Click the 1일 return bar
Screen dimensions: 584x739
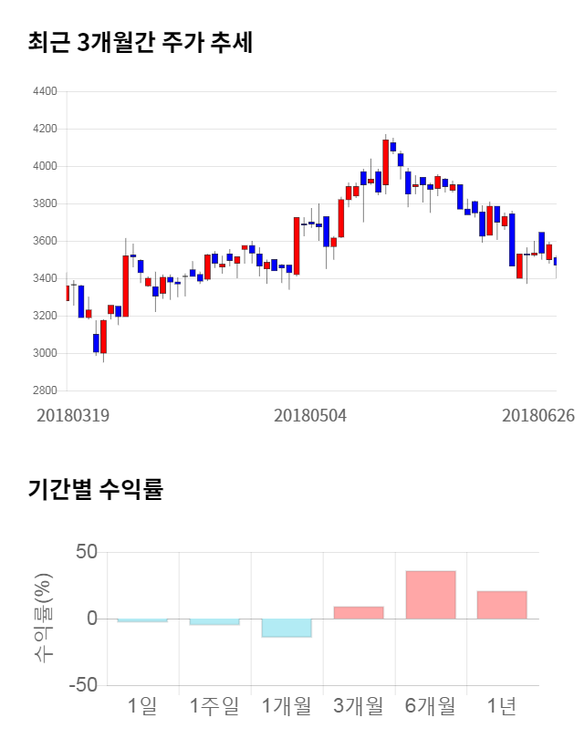[141, 620]
